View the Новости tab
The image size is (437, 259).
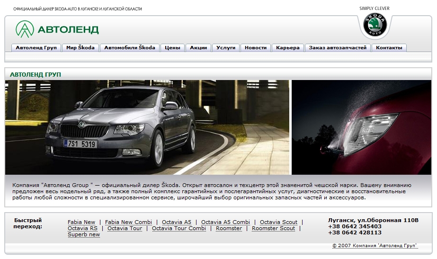click(256, 48)
